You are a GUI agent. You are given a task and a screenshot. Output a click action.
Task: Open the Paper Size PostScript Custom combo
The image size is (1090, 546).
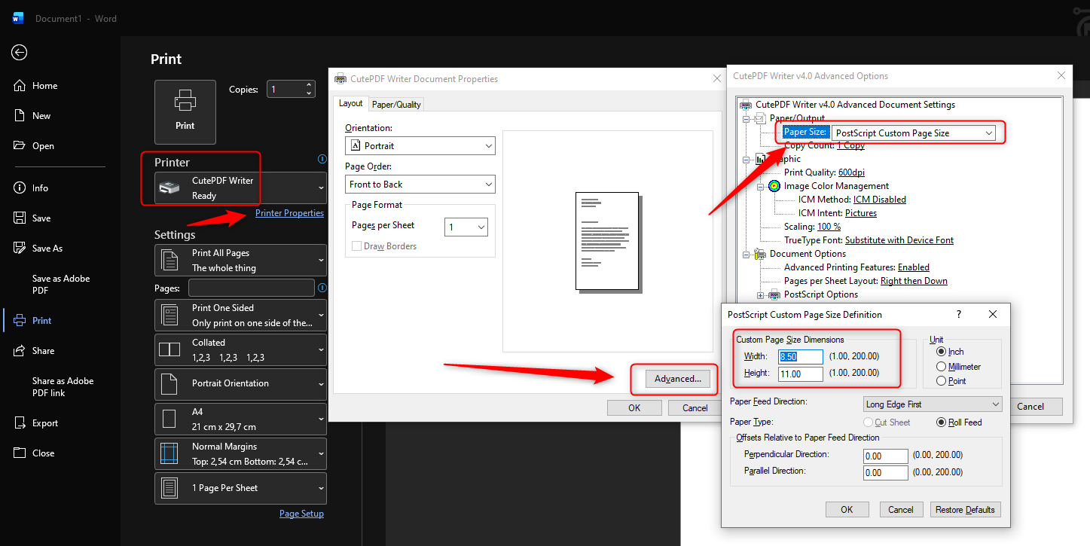click(x=914, y=133)
